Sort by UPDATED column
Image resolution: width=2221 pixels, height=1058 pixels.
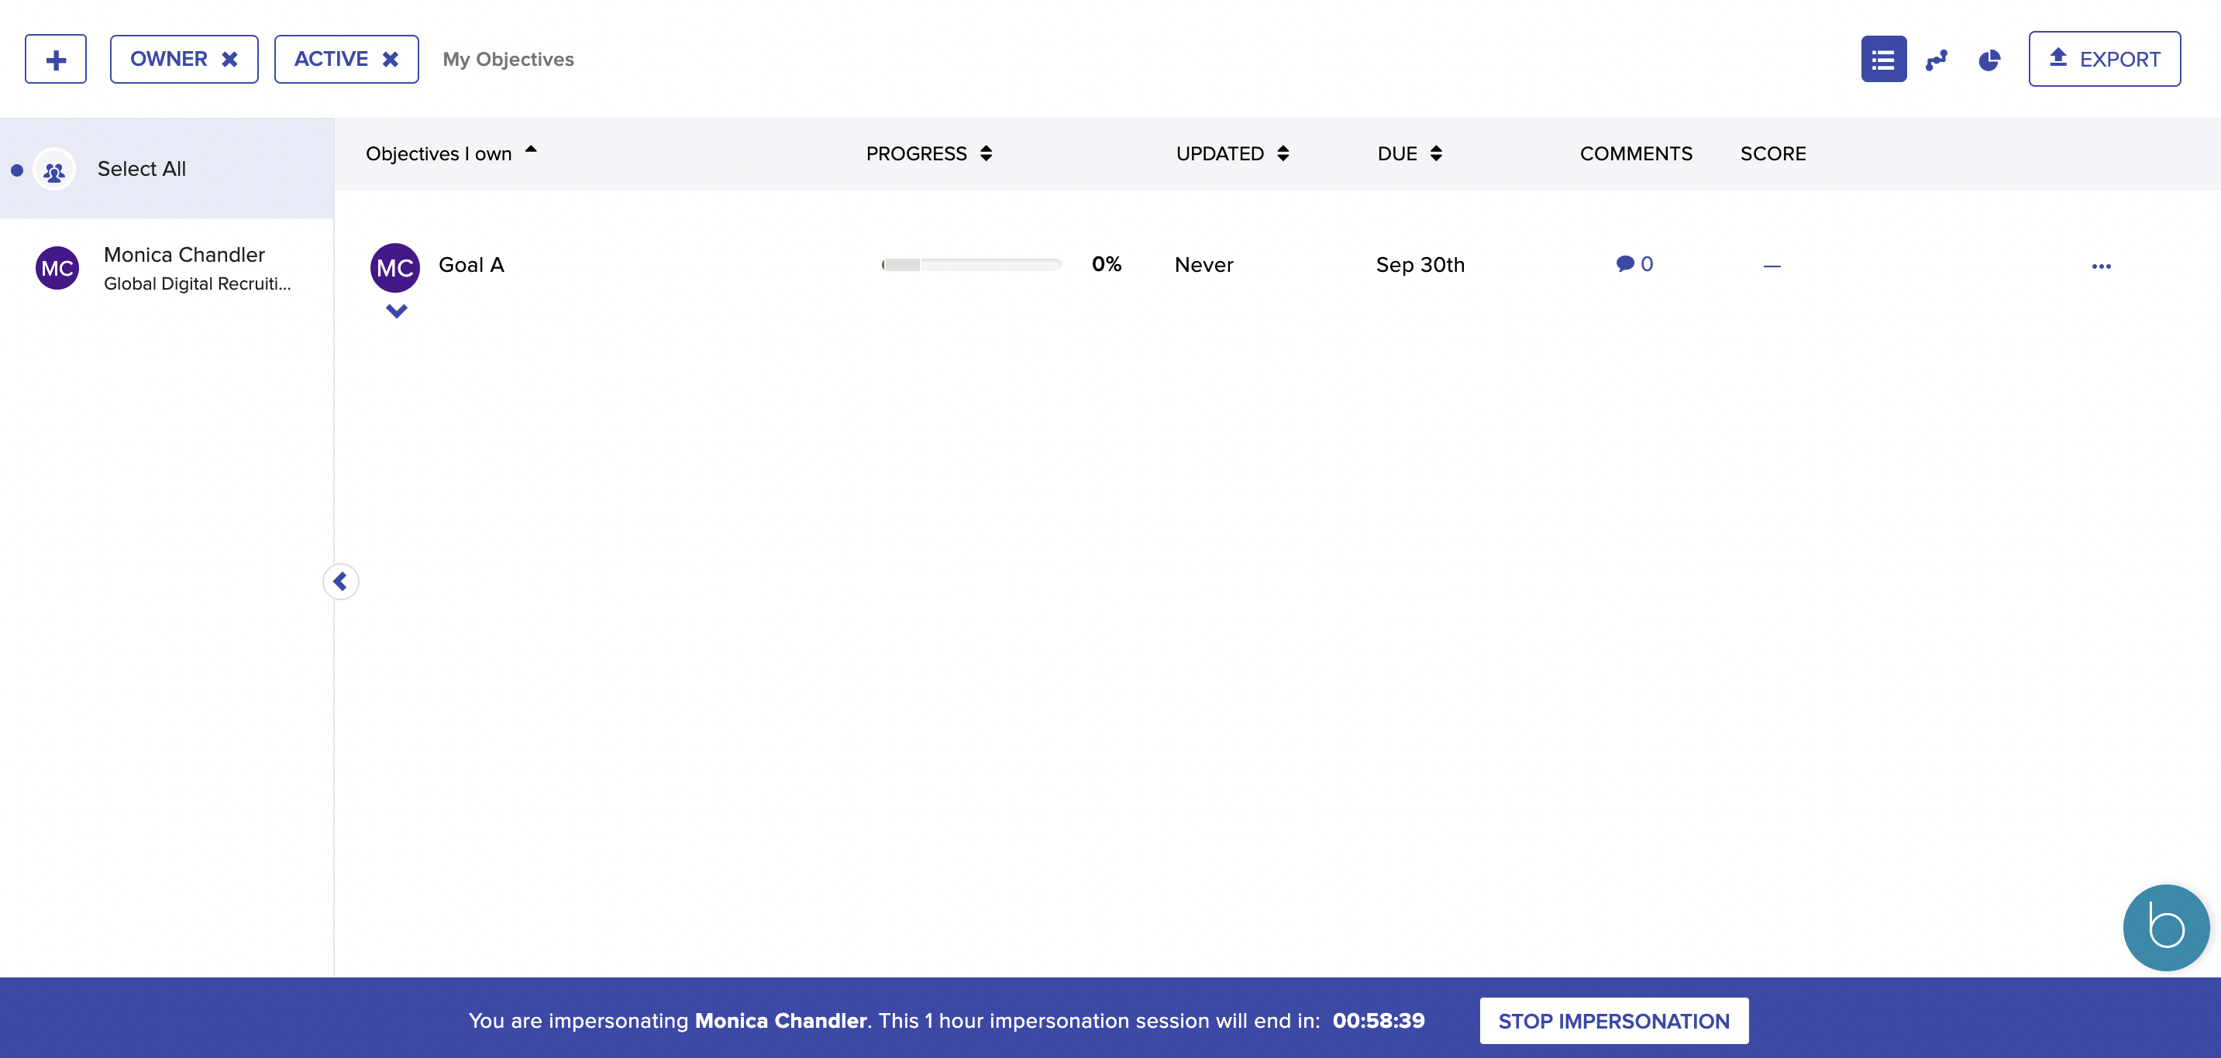[x=1232, y=153]
